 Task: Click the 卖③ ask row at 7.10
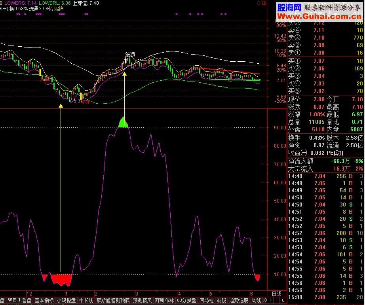coord(325,38)
